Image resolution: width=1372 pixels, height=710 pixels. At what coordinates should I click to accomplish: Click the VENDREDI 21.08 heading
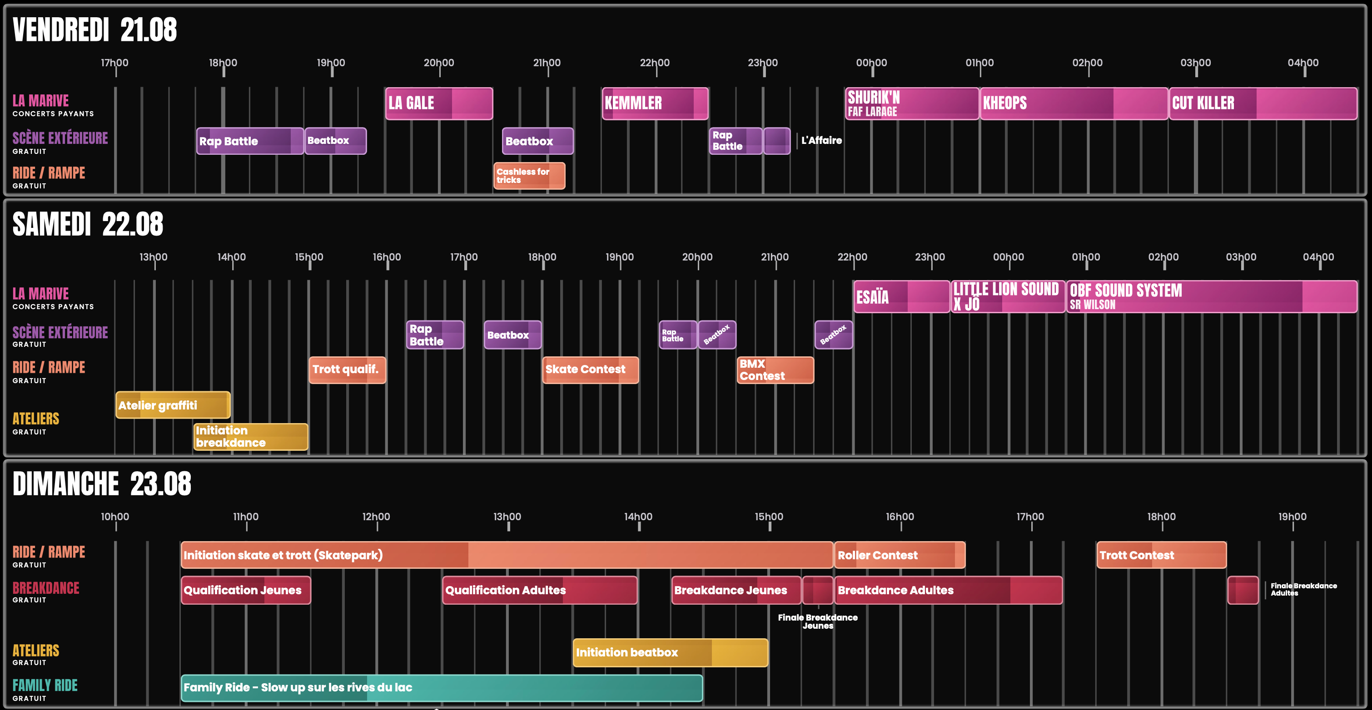(95, 30)
